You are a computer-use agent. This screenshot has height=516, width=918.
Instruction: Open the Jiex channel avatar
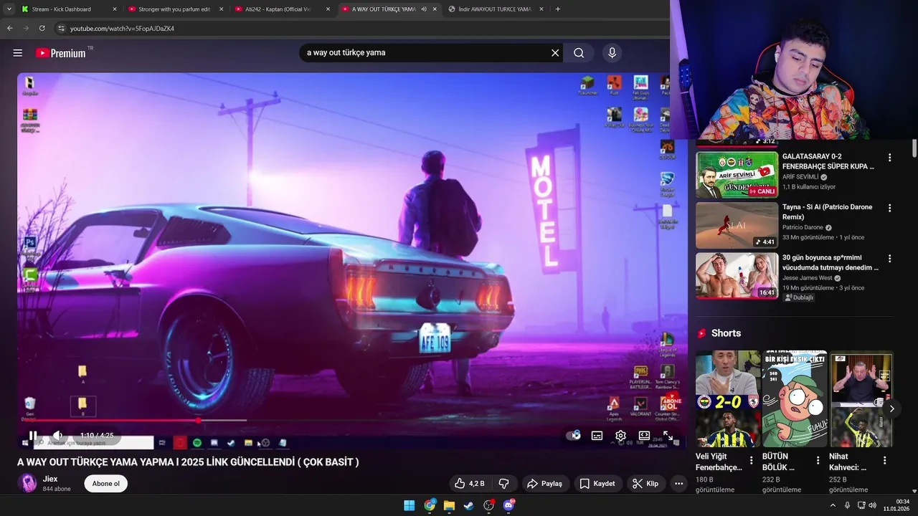click(27, 483)
